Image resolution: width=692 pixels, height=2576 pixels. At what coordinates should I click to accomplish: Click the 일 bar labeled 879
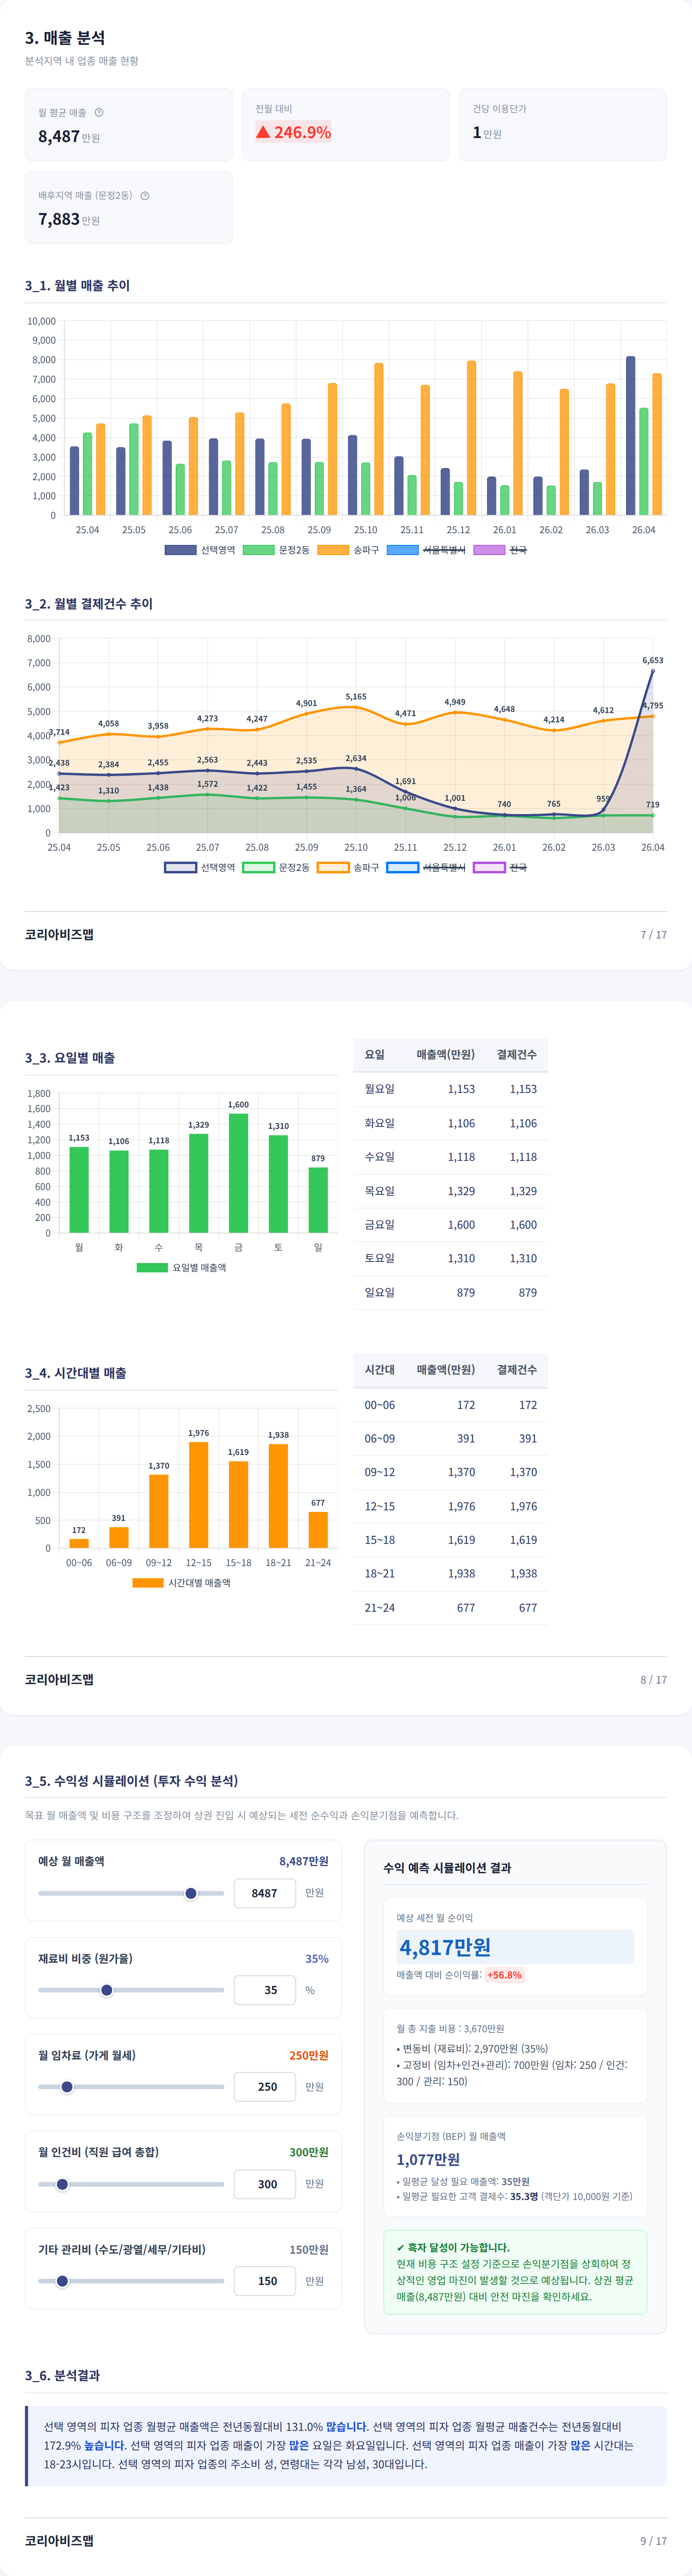click(x=319, y=1200)
